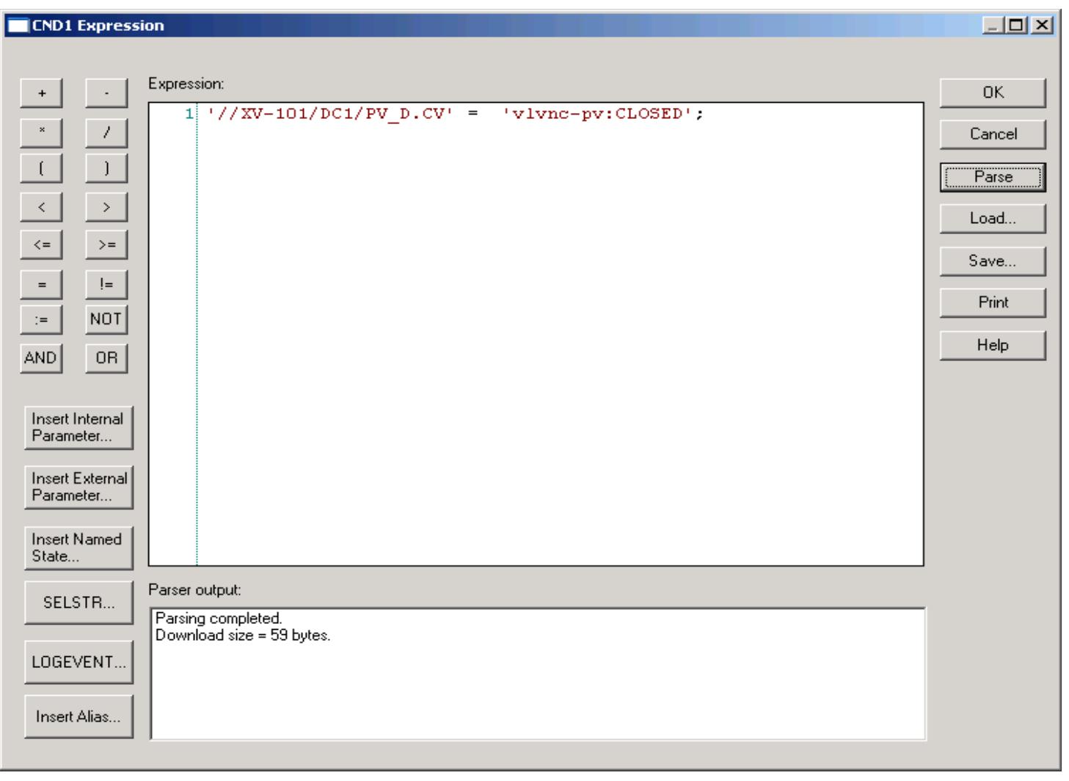Insert the greater-than operator
The image size is (1069, 781).
(x=106, y=207)
